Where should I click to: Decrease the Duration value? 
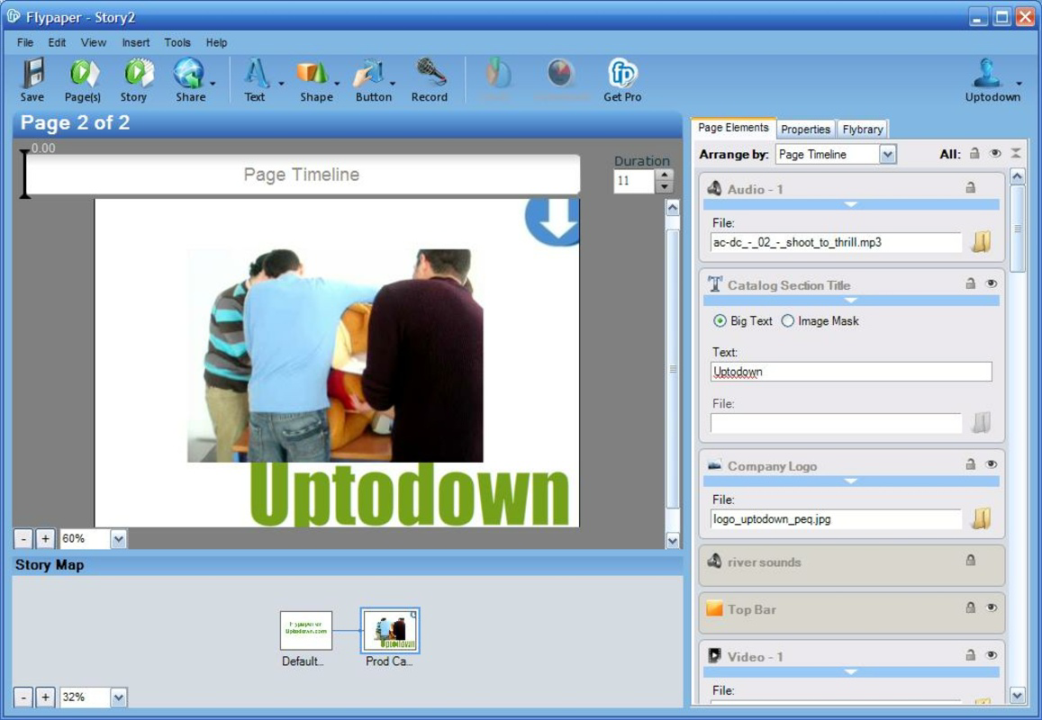click(x=664, y=186)
